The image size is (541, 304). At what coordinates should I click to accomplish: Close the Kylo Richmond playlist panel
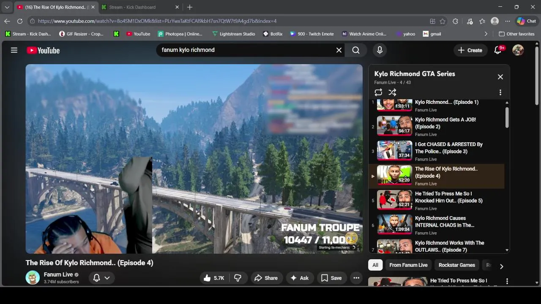(x=500, y=77)
